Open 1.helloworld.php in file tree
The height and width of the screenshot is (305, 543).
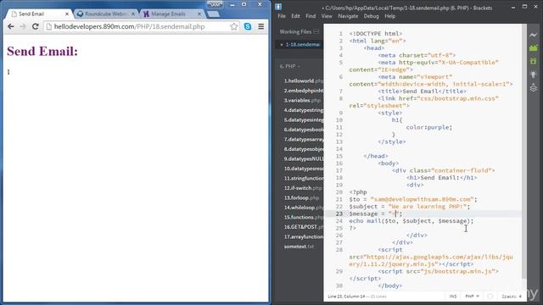coord(304,81)
